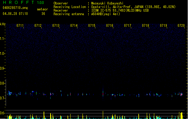
Task: Click the 'meteor' count label
Action: [42, 9]
